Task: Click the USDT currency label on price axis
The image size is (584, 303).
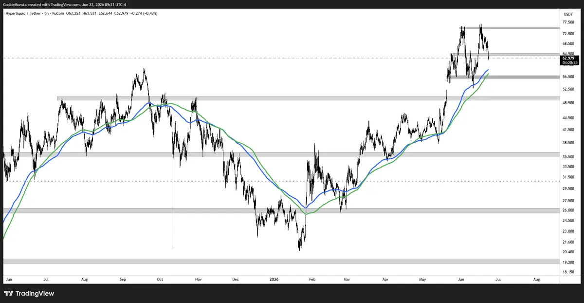Action: pos(567,15)
